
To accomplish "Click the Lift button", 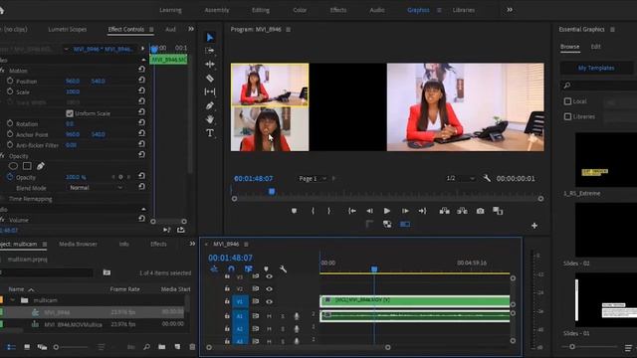I will coord(445,211).
